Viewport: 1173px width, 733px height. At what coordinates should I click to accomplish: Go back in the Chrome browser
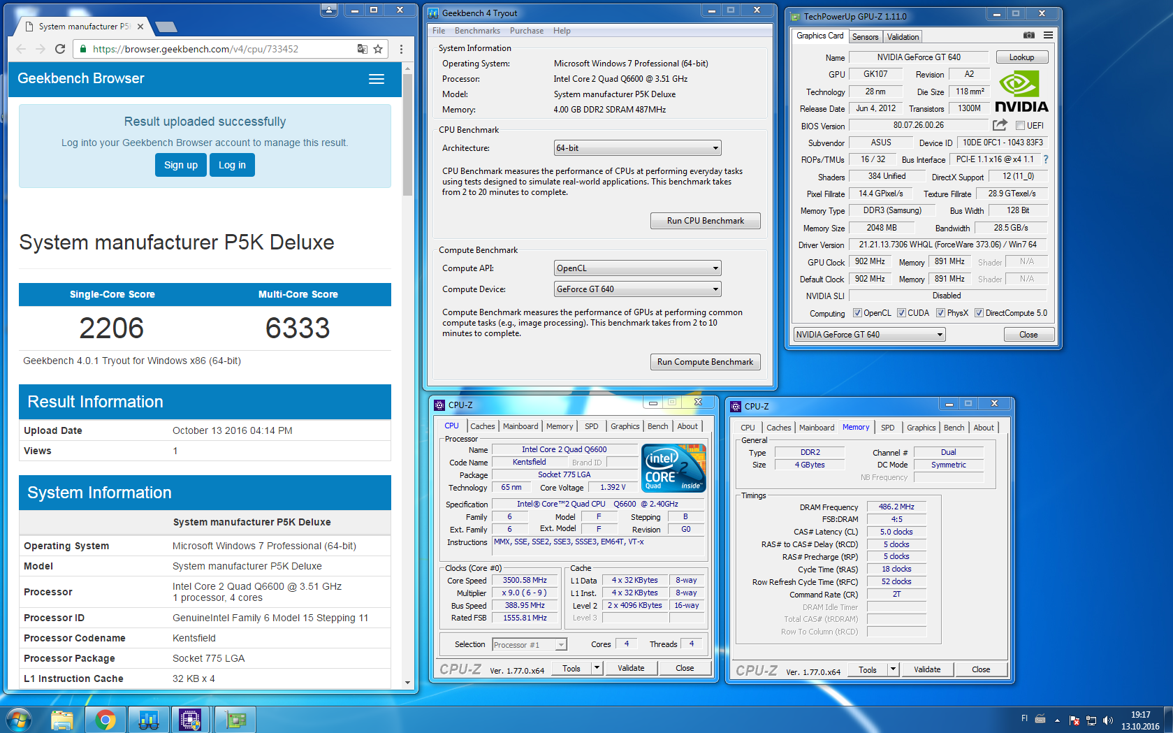[21, 49]
